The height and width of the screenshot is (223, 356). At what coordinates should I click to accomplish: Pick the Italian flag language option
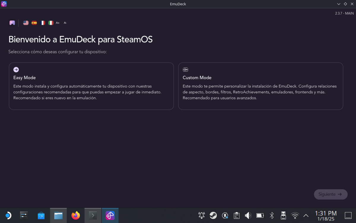[51, 23]
